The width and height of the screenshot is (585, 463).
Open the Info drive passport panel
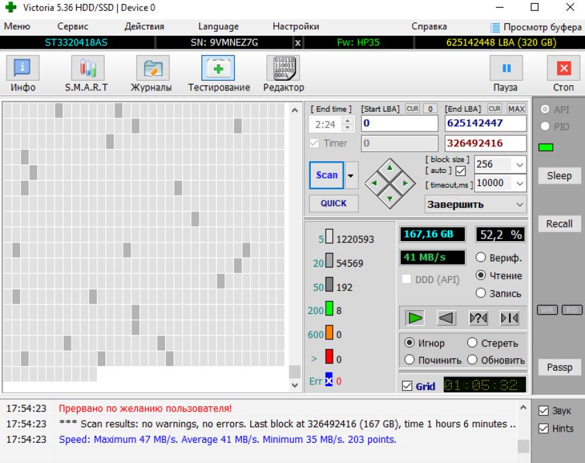pos(23,73)
